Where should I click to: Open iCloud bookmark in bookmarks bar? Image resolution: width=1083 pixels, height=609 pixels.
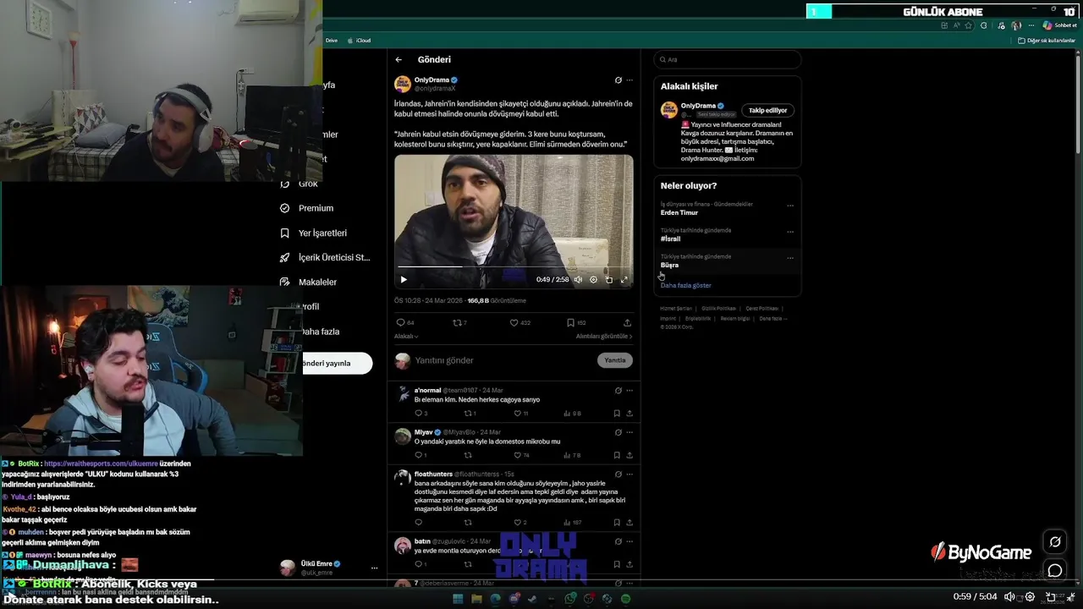point(359,41)
